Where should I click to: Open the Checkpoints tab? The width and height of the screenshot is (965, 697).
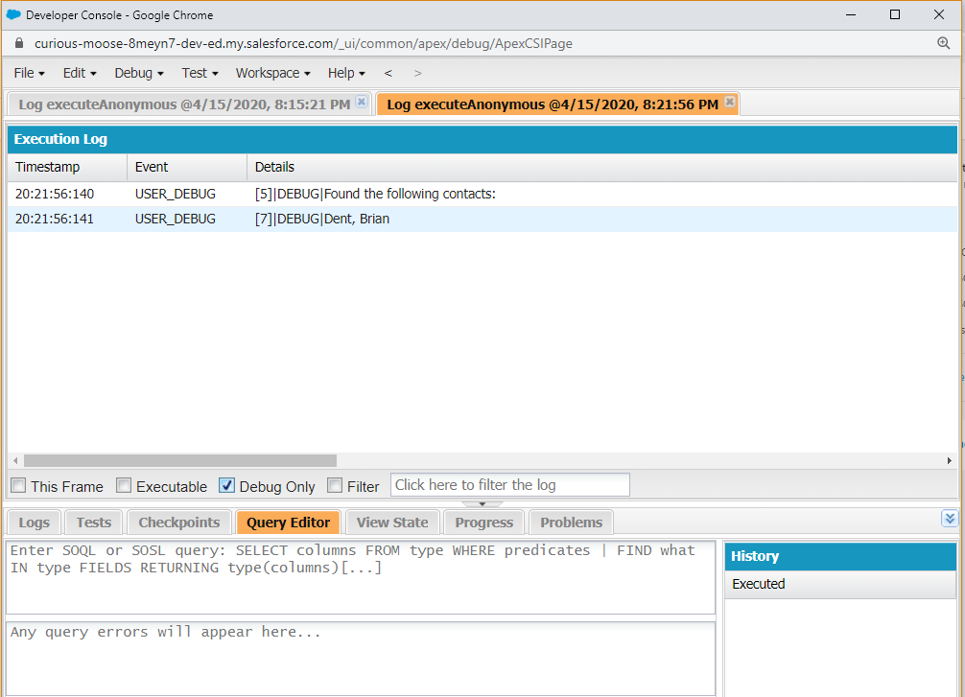tap(179, 523)
